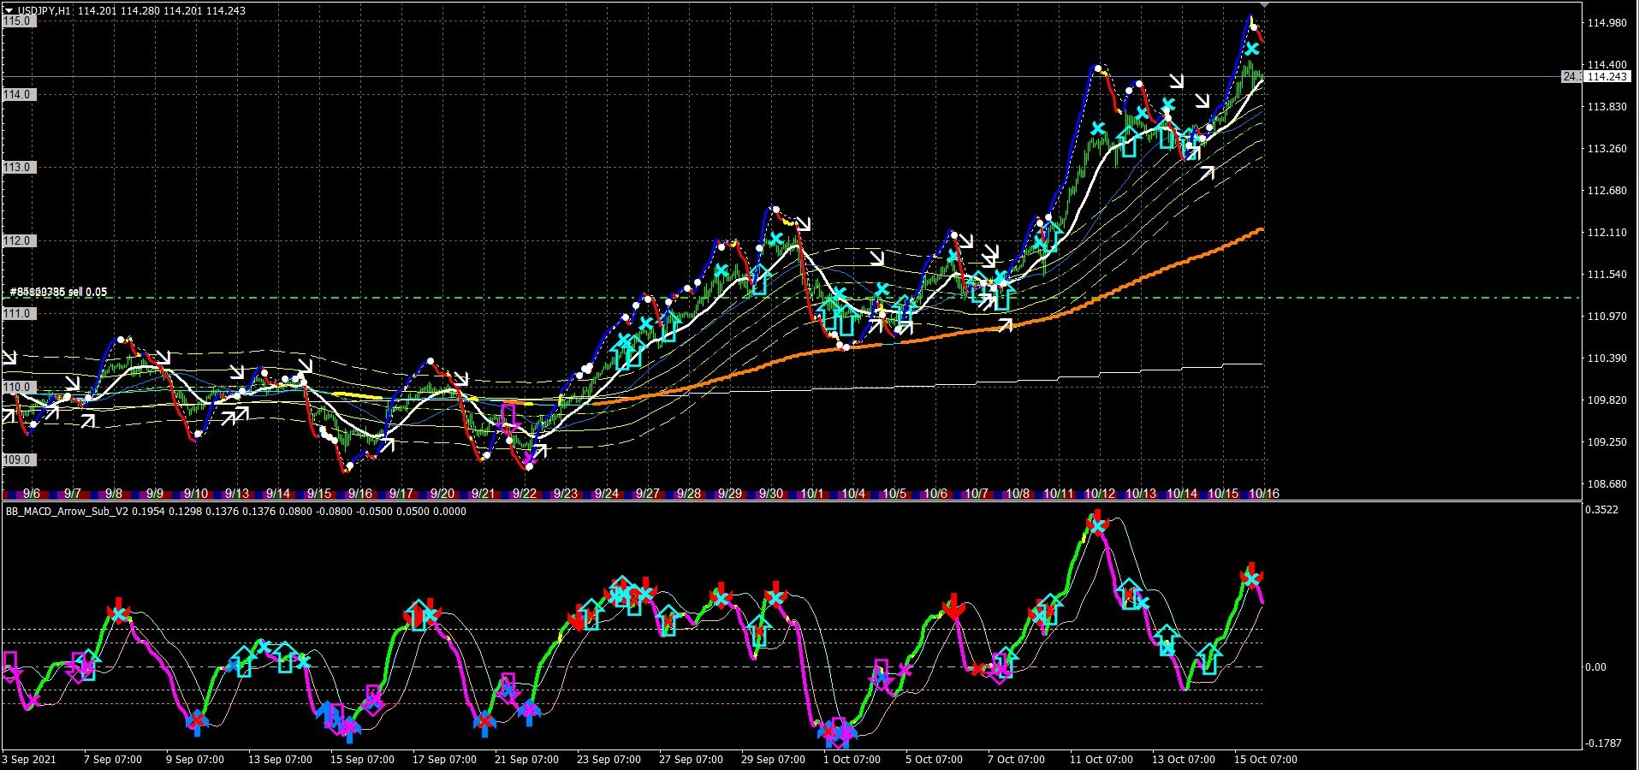Click the 0.3522 value on the indicator scale
Viewport: 1639px width, 770px height.
tap(1601, 510)
